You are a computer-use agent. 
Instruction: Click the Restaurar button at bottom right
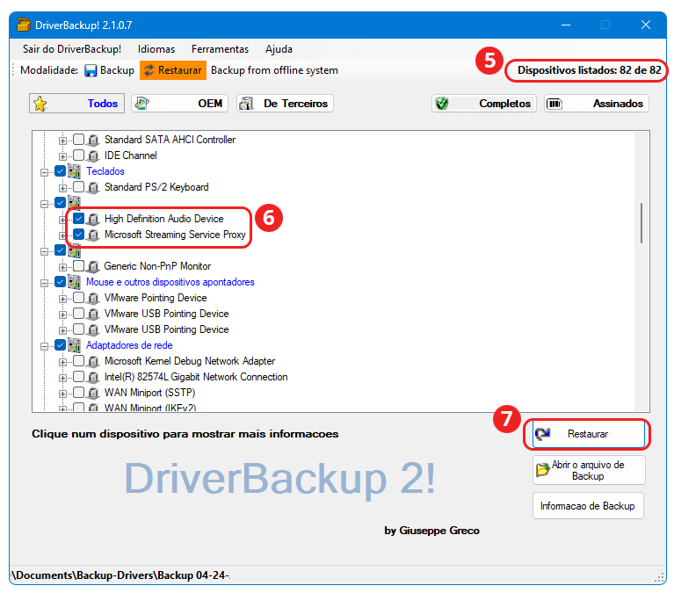589,434
